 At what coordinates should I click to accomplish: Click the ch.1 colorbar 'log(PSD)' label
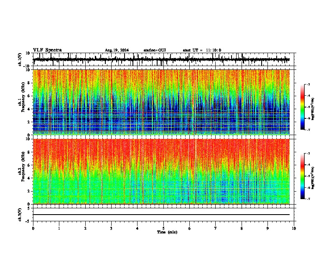313,109
